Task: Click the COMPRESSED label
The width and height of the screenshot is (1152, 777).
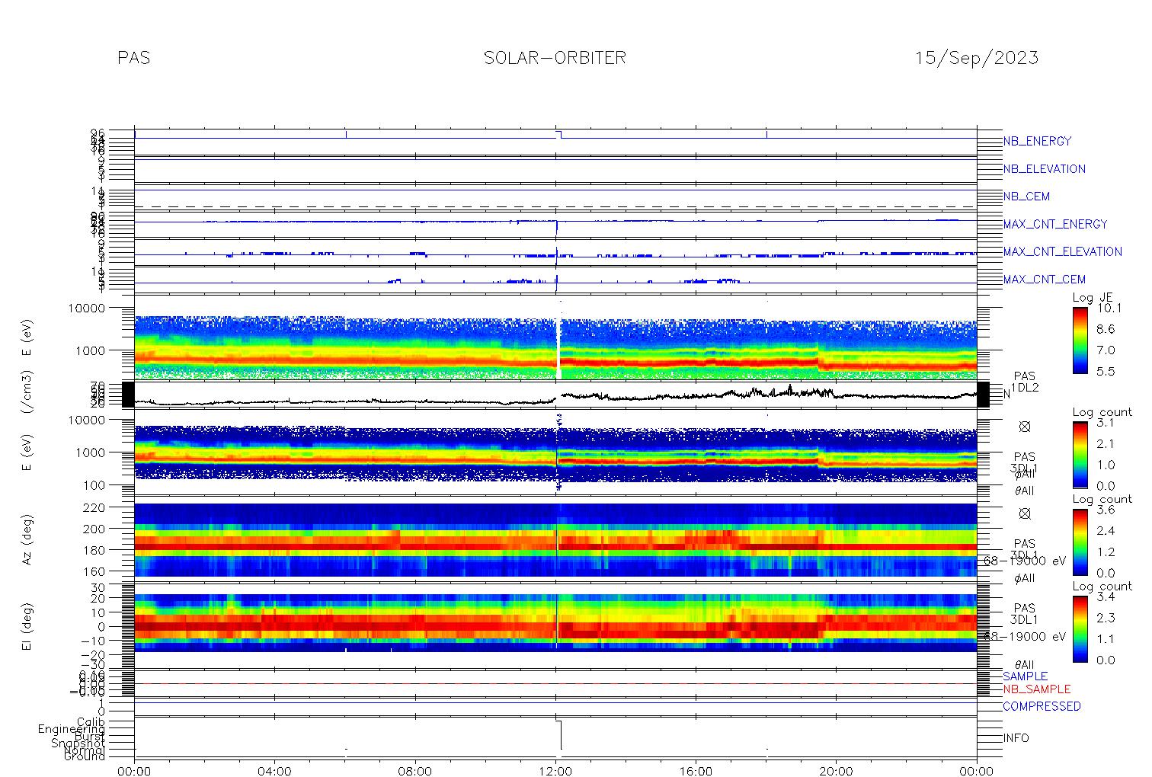Action: 1042,706
